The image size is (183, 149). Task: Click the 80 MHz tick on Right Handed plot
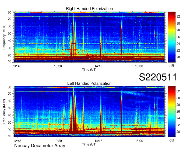(10, 12)
